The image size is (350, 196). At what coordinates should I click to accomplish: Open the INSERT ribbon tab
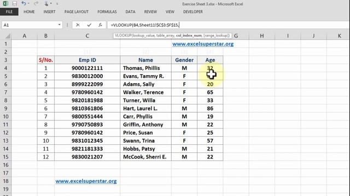coord(49,12)
